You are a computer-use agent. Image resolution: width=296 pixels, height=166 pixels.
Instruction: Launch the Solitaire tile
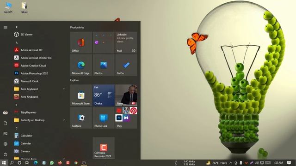tap(81, 118)
